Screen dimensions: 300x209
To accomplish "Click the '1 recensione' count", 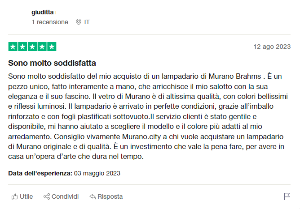I will point(50,22).
